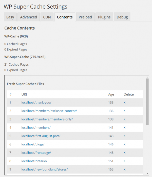Viewport: 152px width, 177px height.
Task: Delete the frontpage cached file
Action: point(124,153)
